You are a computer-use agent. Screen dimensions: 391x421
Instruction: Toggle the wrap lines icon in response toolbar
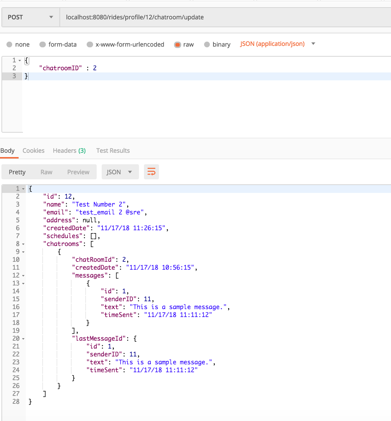[x=151, y=172]
